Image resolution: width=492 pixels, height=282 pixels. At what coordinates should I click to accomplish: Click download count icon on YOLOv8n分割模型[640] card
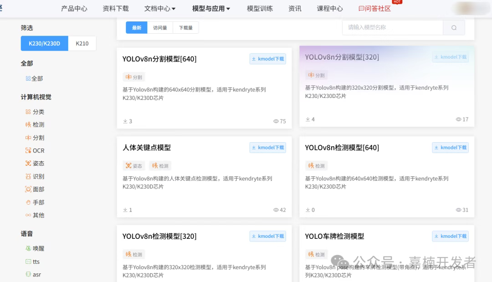(125, 121)
